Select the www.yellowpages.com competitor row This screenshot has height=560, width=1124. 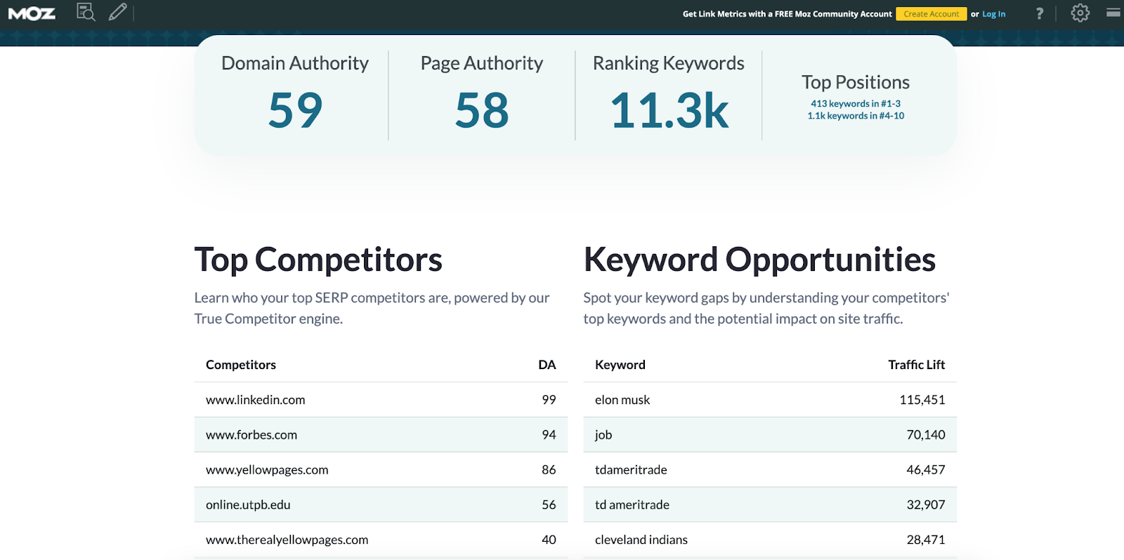click(381, 470)
